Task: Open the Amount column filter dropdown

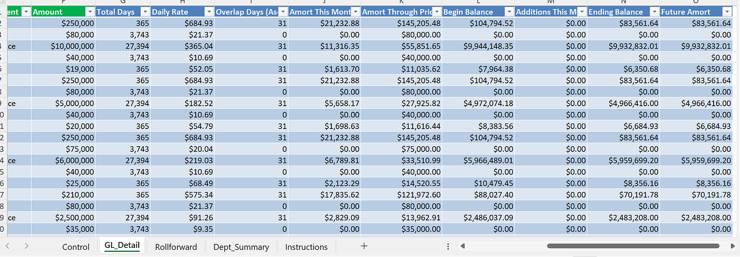Action: click(90, 12)
